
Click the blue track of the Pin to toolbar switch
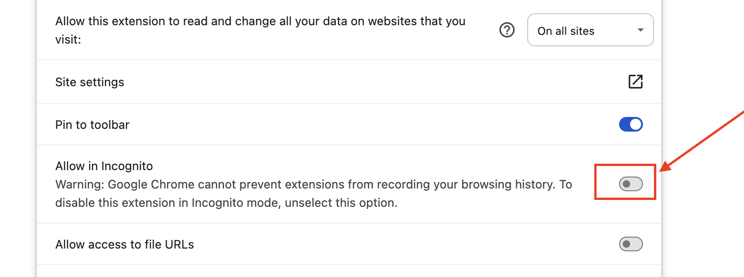pos(624,124)
